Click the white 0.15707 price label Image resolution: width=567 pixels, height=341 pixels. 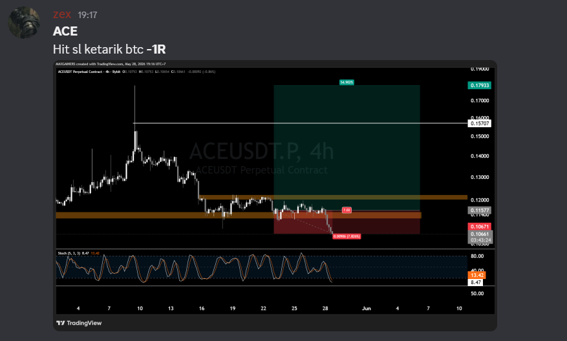click(x=480, y=123)
